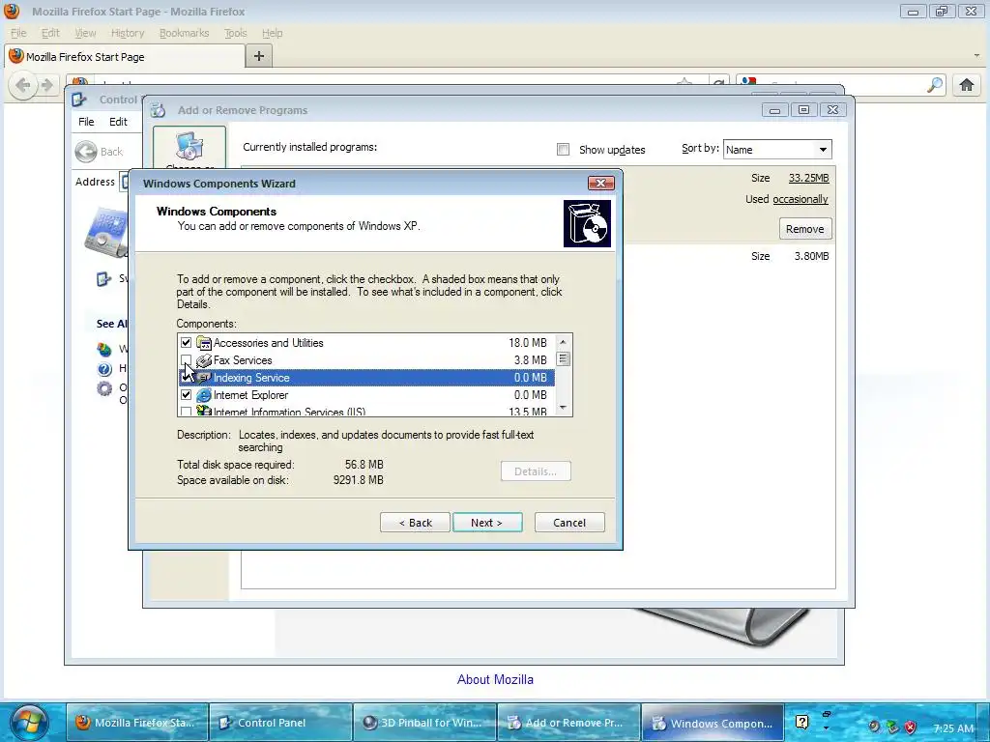Click Firefox search magnifier icon
990x742 pixels.
pyautogui.click(x=935, y=85)
